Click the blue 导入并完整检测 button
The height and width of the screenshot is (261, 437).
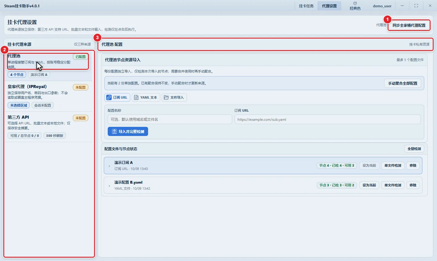pyautogui.click(x=128, y=131)
